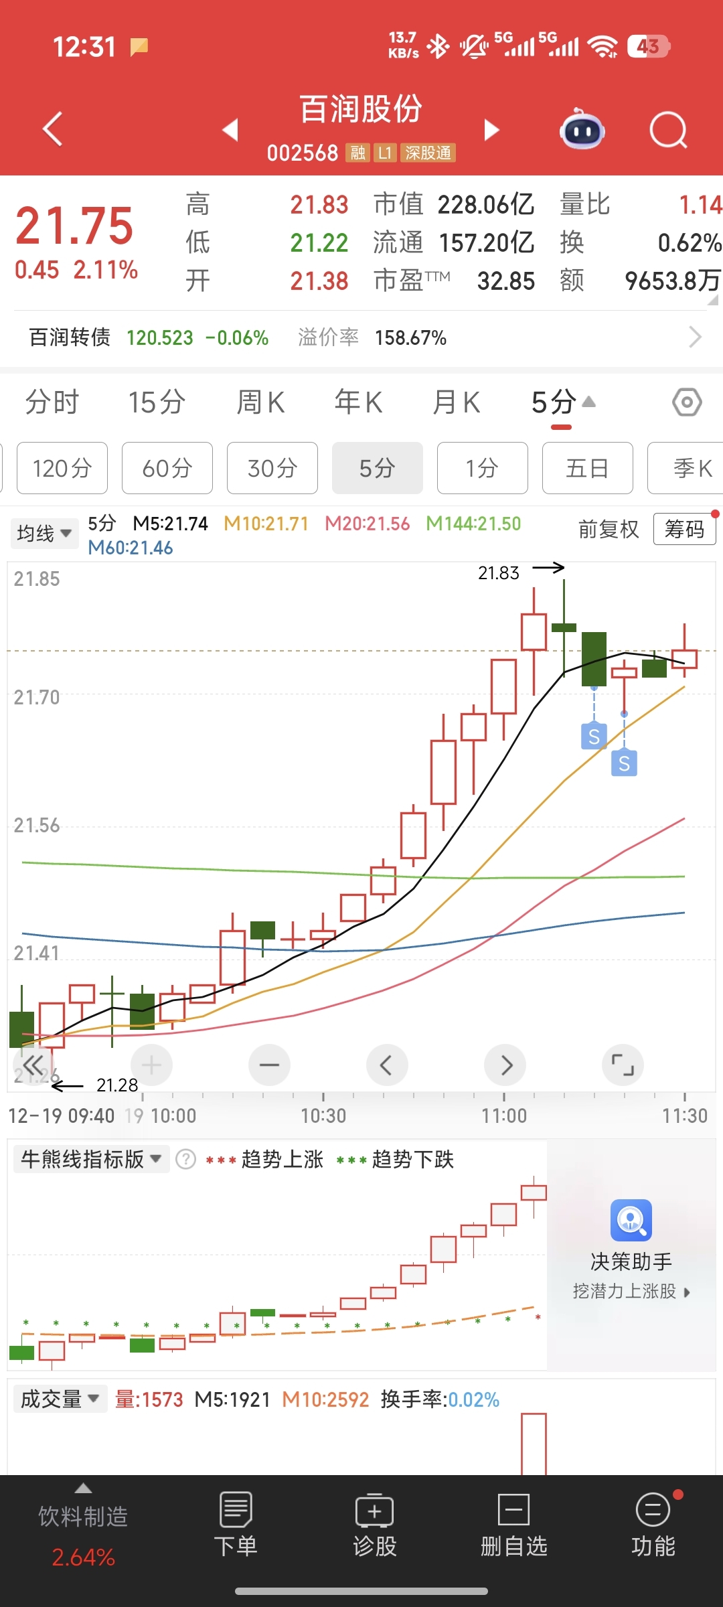Select the 季K period option
This screenshot has height=1607, width=723.
coord(686,468)
